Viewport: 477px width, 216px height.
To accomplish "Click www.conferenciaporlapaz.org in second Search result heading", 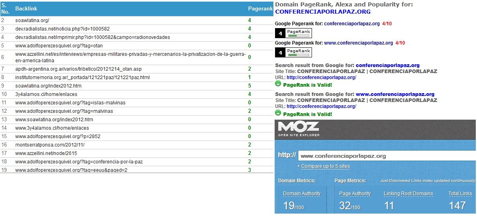I will 395,94.
